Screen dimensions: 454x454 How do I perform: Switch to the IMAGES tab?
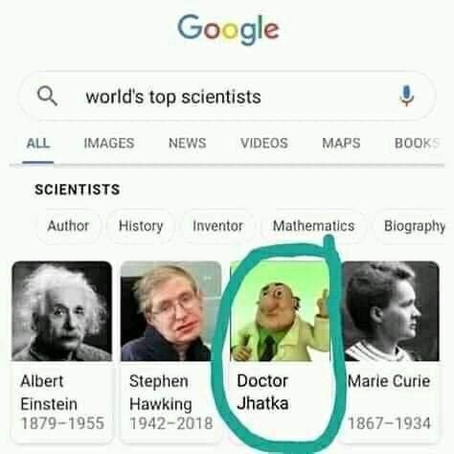109,143
